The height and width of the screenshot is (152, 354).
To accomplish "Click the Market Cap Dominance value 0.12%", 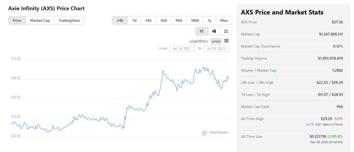I will (338, 46).
